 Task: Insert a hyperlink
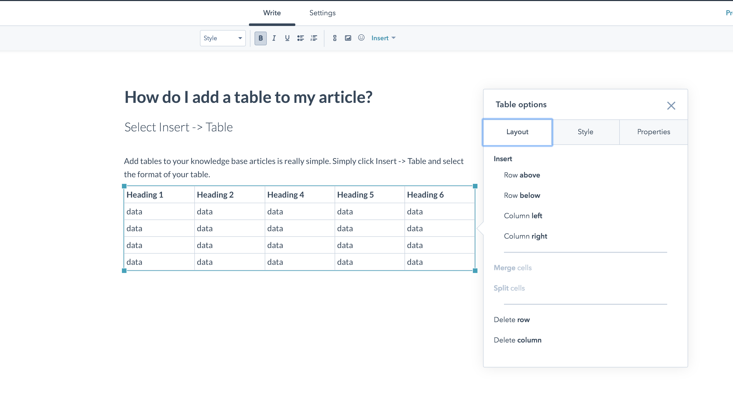334,38
